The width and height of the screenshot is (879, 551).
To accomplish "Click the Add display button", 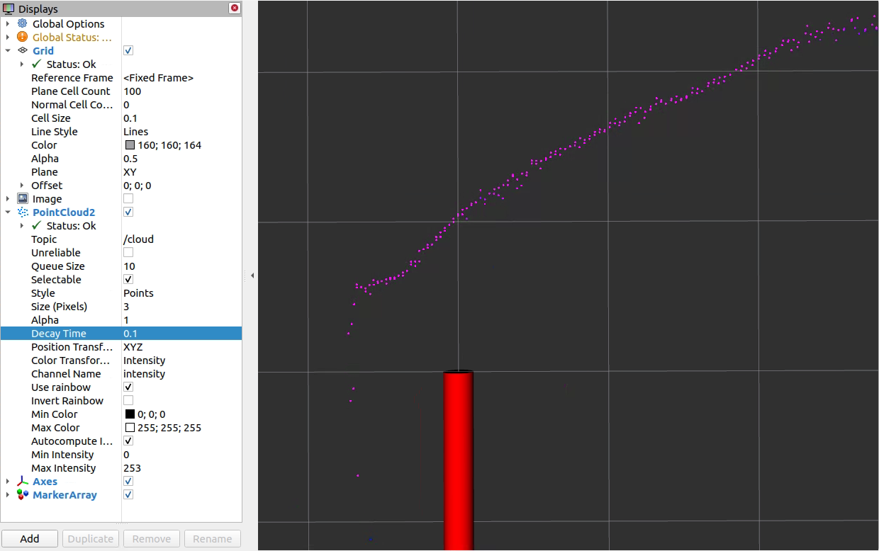I will pyautogui.click(x=30, y=538).
